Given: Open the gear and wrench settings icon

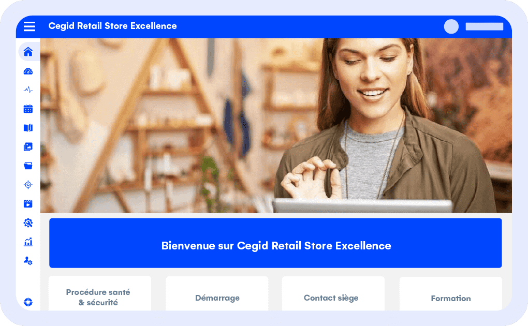Looking at the screenshot, I should coord(28,223).
